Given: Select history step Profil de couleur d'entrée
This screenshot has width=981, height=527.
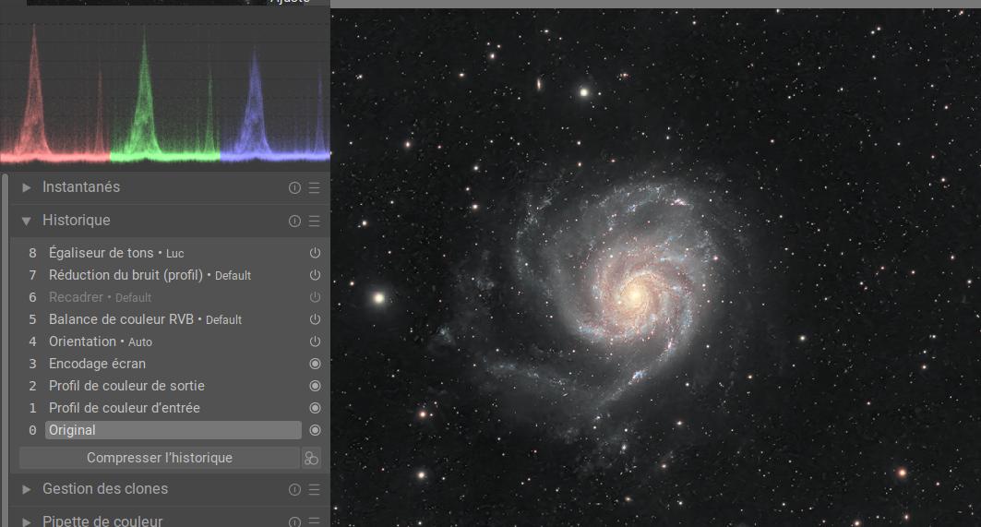Looking at the screenshot, I should tap(173, 408).
